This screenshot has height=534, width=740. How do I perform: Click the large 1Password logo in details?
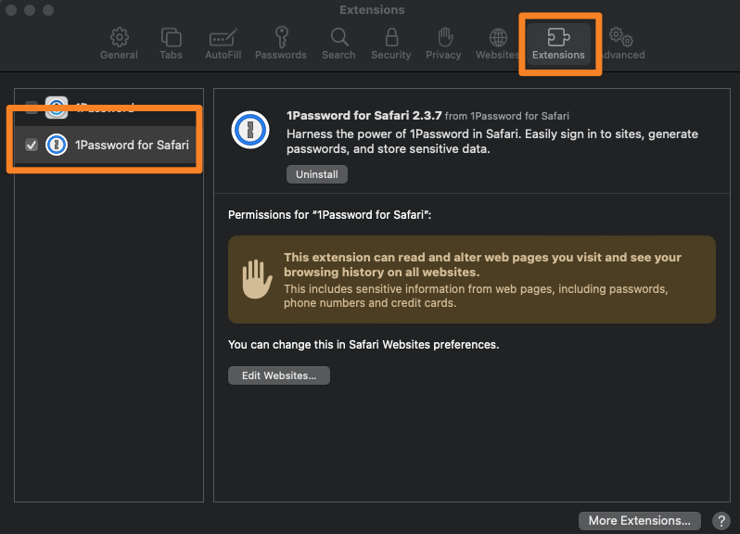pos(250,130)
